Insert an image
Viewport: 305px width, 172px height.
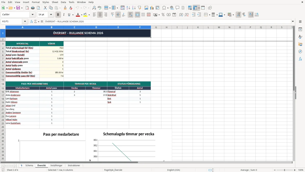pyautogui.click(x=146, y=8)
